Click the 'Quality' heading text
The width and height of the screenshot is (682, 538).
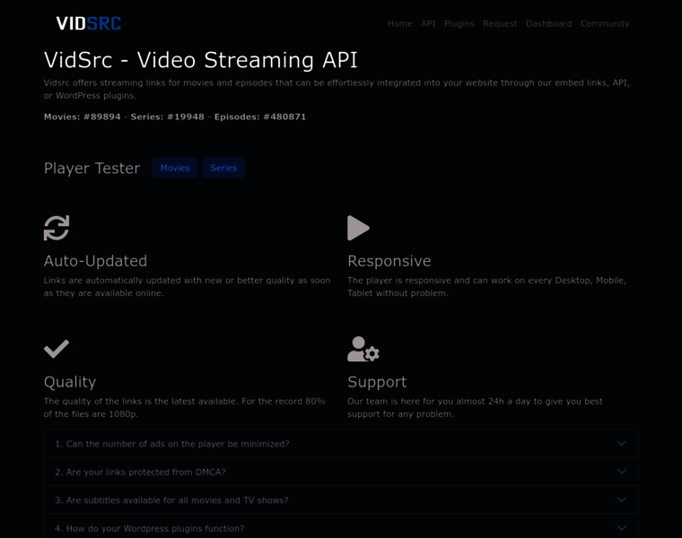[70, 382]
